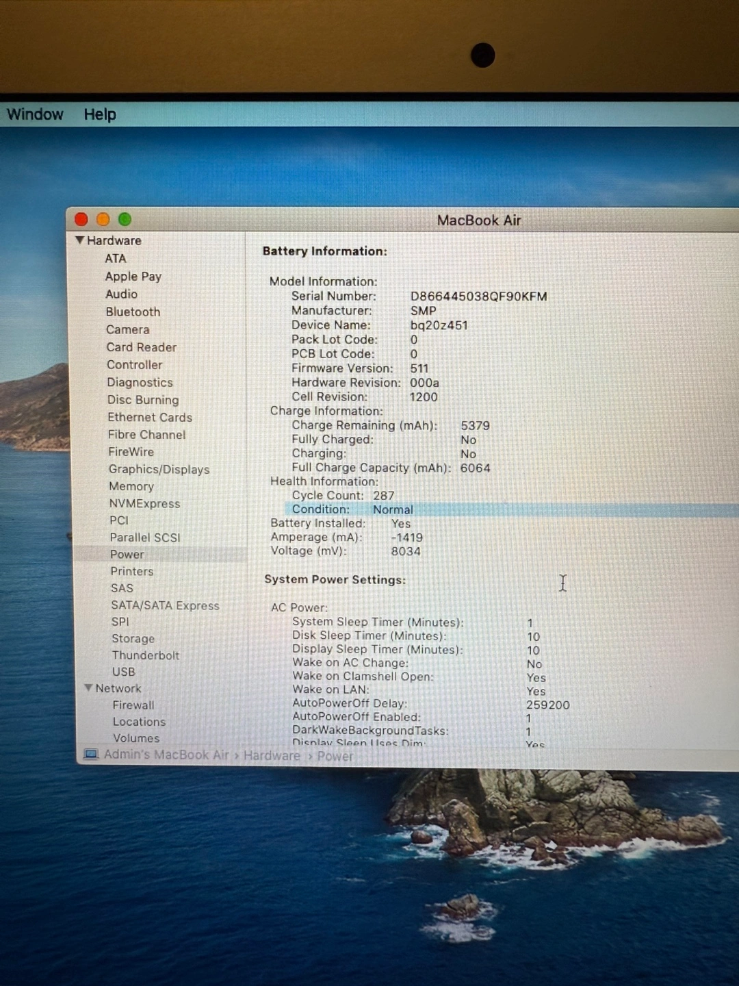
Task: Select PCI in the sidebar
Action: pos(119,520)
